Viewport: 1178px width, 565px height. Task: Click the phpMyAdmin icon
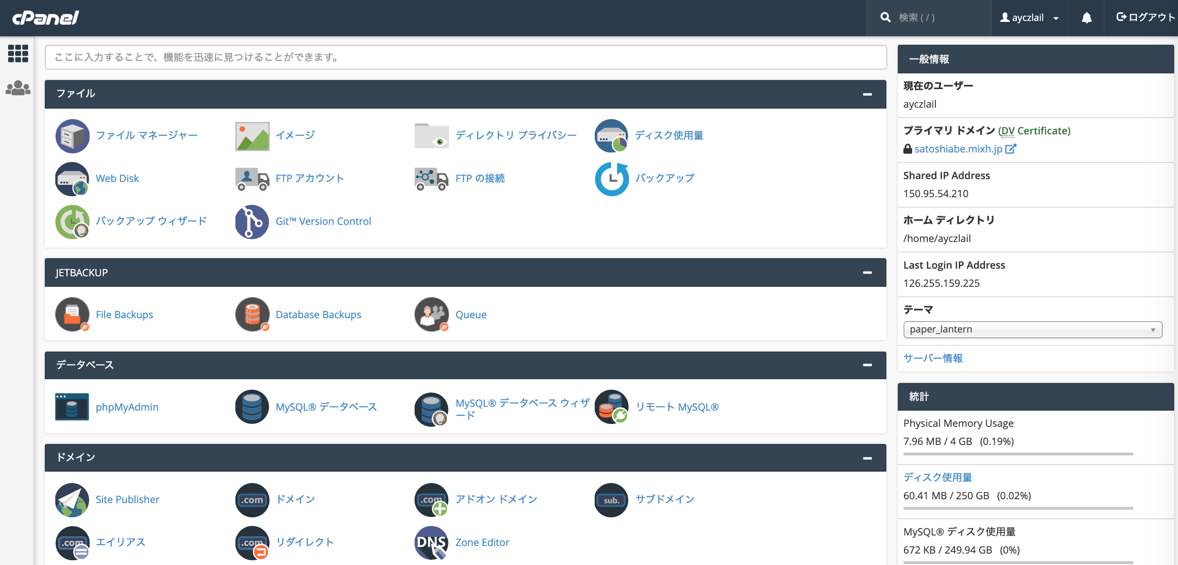pos(72,407)
